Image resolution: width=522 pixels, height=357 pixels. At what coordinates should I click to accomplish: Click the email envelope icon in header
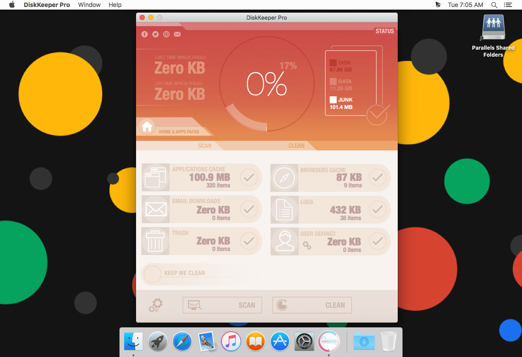click(177, 34)
